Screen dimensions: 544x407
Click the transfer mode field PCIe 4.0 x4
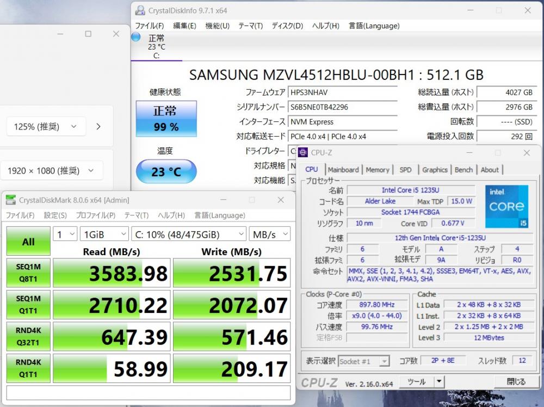pyautogui.click(x=342, y=137)
